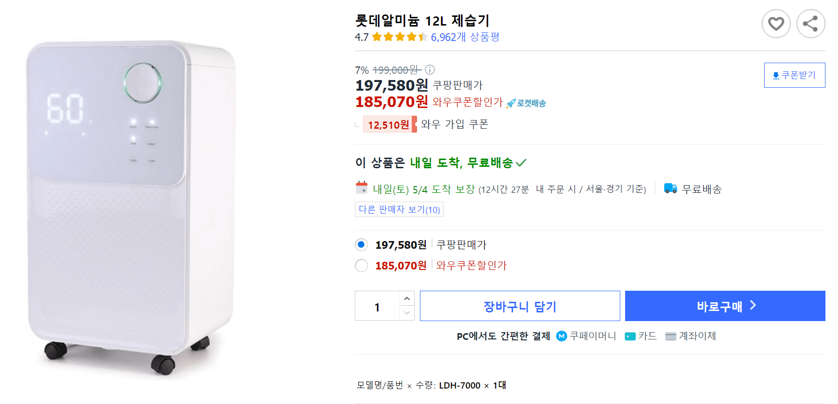This screenshot has height=404, width=838.
Task: Expand 다른 판매자 보기(10) seller list
Action: pos(399,209)
